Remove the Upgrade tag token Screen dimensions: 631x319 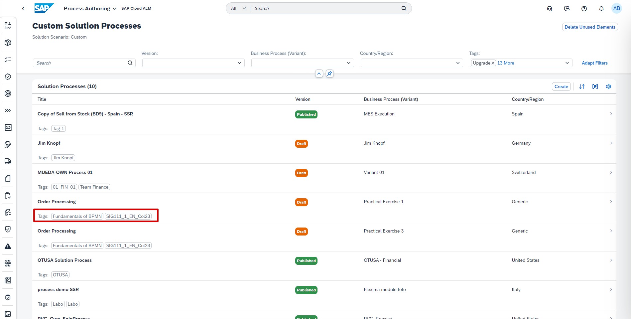[x=493, y=63]
